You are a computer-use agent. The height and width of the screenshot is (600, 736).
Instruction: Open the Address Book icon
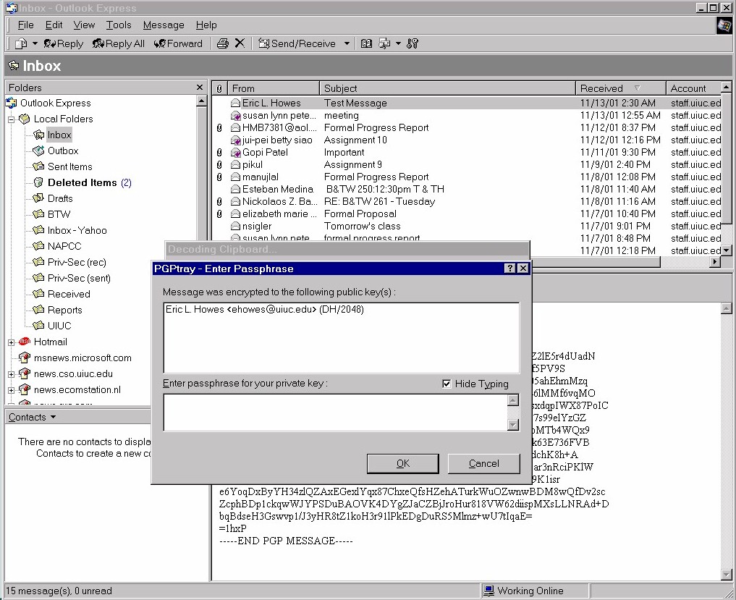(367, 43)
